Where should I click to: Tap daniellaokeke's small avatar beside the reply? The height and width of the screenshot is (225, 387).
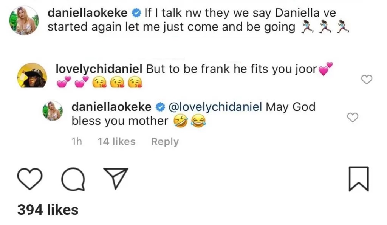[x=53, y=110]
